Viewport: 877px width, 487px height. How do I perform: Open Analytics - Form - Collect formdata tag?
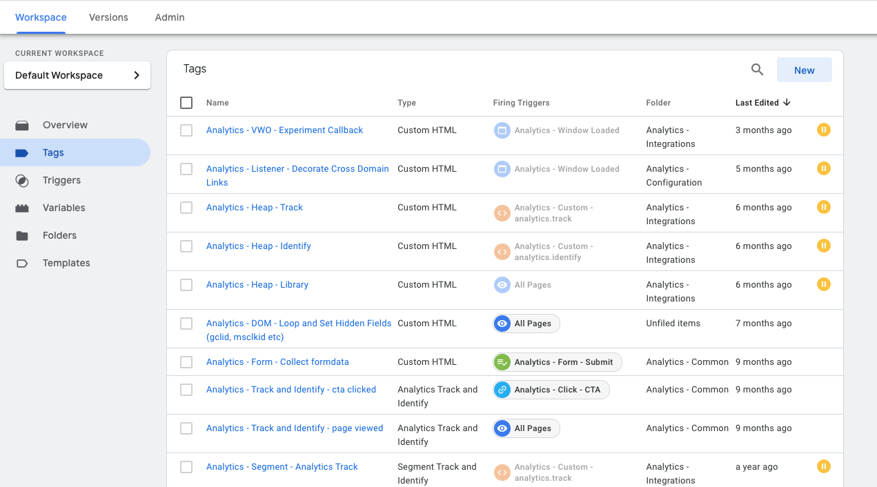click(277, 361)
